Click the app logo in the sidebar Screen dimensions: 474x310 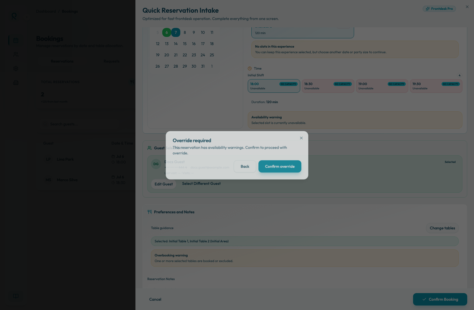pos(14,16)
